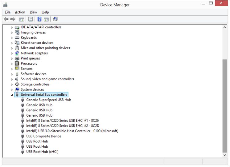Select USB Composite Device entry
The image size is (230, 167).
tap(44, 136)
